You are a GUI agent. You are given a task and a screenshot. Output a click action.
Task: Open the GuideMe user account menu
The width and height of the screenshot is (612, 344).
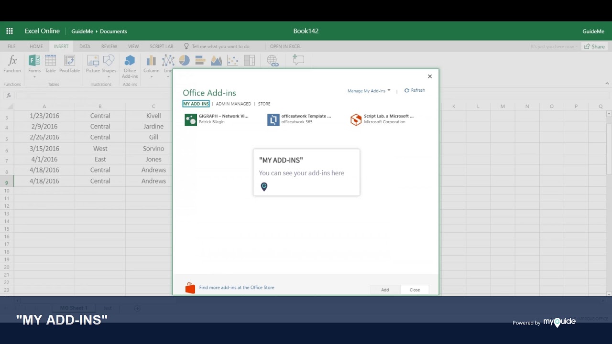(x=593, y=31)
